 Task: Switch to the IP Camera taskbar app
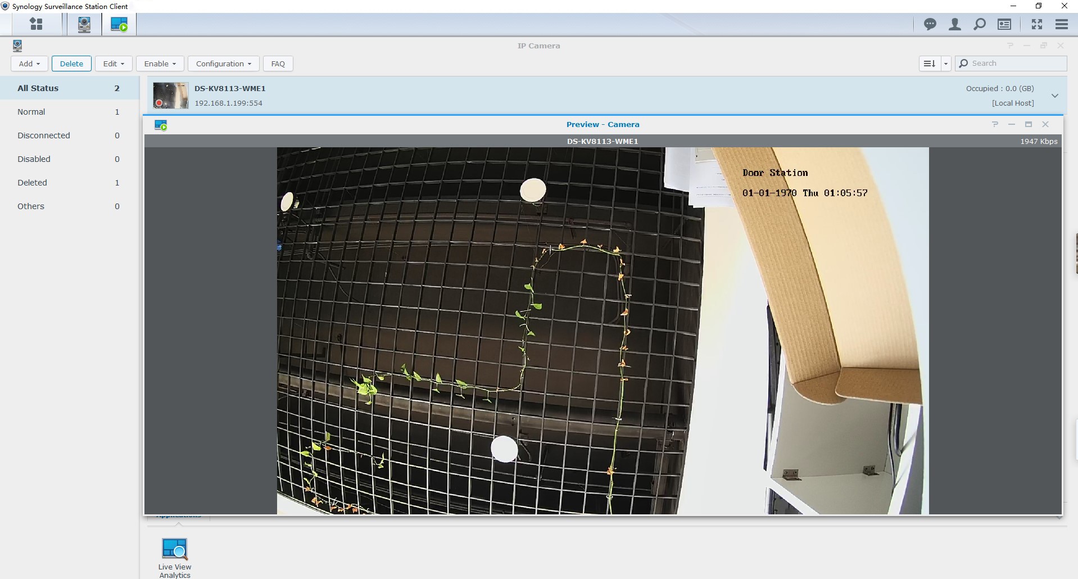[84, 25]
